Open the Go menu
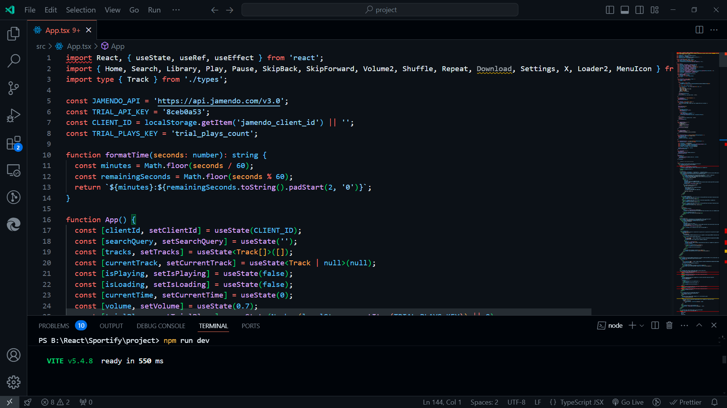The height and width of the screenshot is (408, 727). [134, 10]
